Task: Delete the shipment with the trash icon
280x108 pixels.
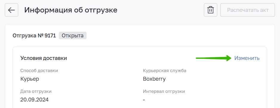Action: pos(210,10)
